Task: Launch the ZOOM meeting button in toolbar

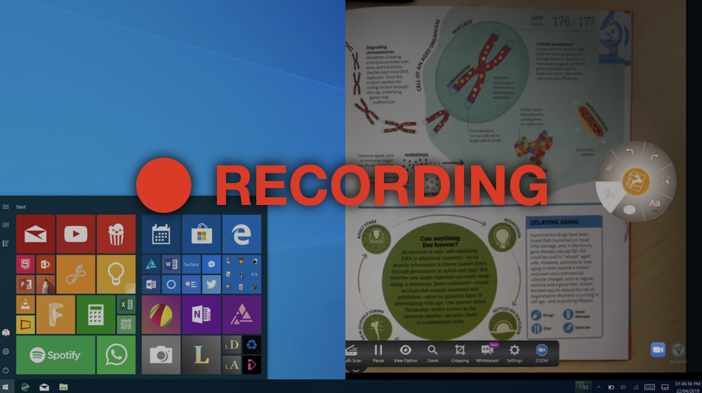Action: (542, 352)
